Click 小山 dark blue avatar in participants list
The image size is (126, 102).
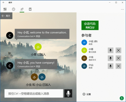[84, 66]
